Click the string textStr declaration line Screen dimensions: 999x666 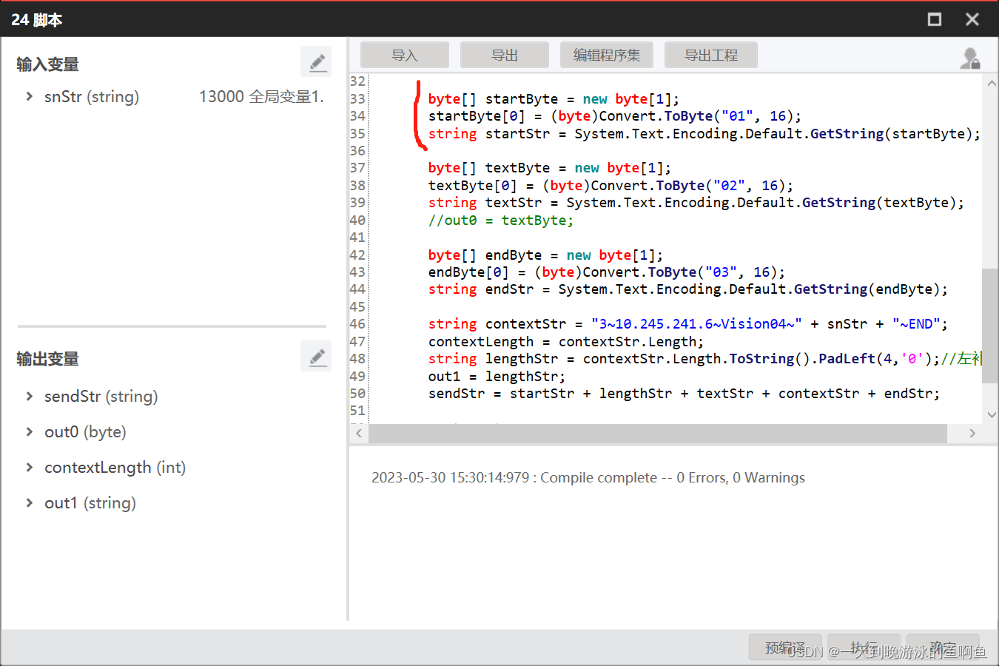(x=696, y=203)
